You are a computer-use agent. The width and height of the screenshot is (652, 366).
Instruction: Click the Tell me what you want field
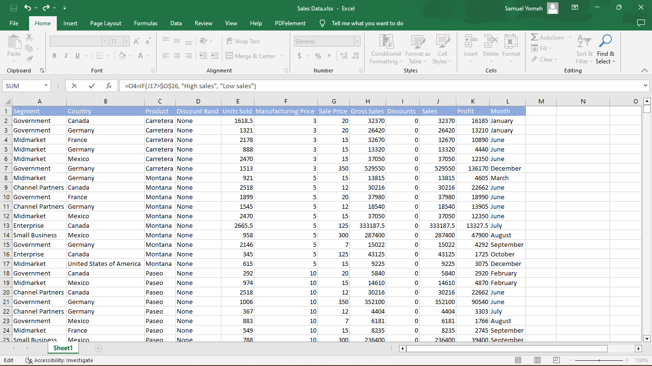point(368,23)
